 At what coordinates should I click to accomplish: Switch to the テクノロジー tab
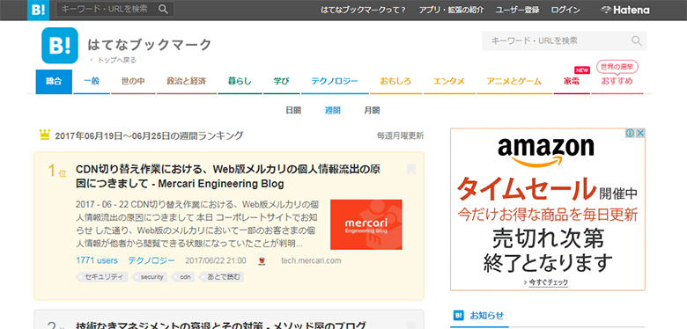(x=335, y=82)
